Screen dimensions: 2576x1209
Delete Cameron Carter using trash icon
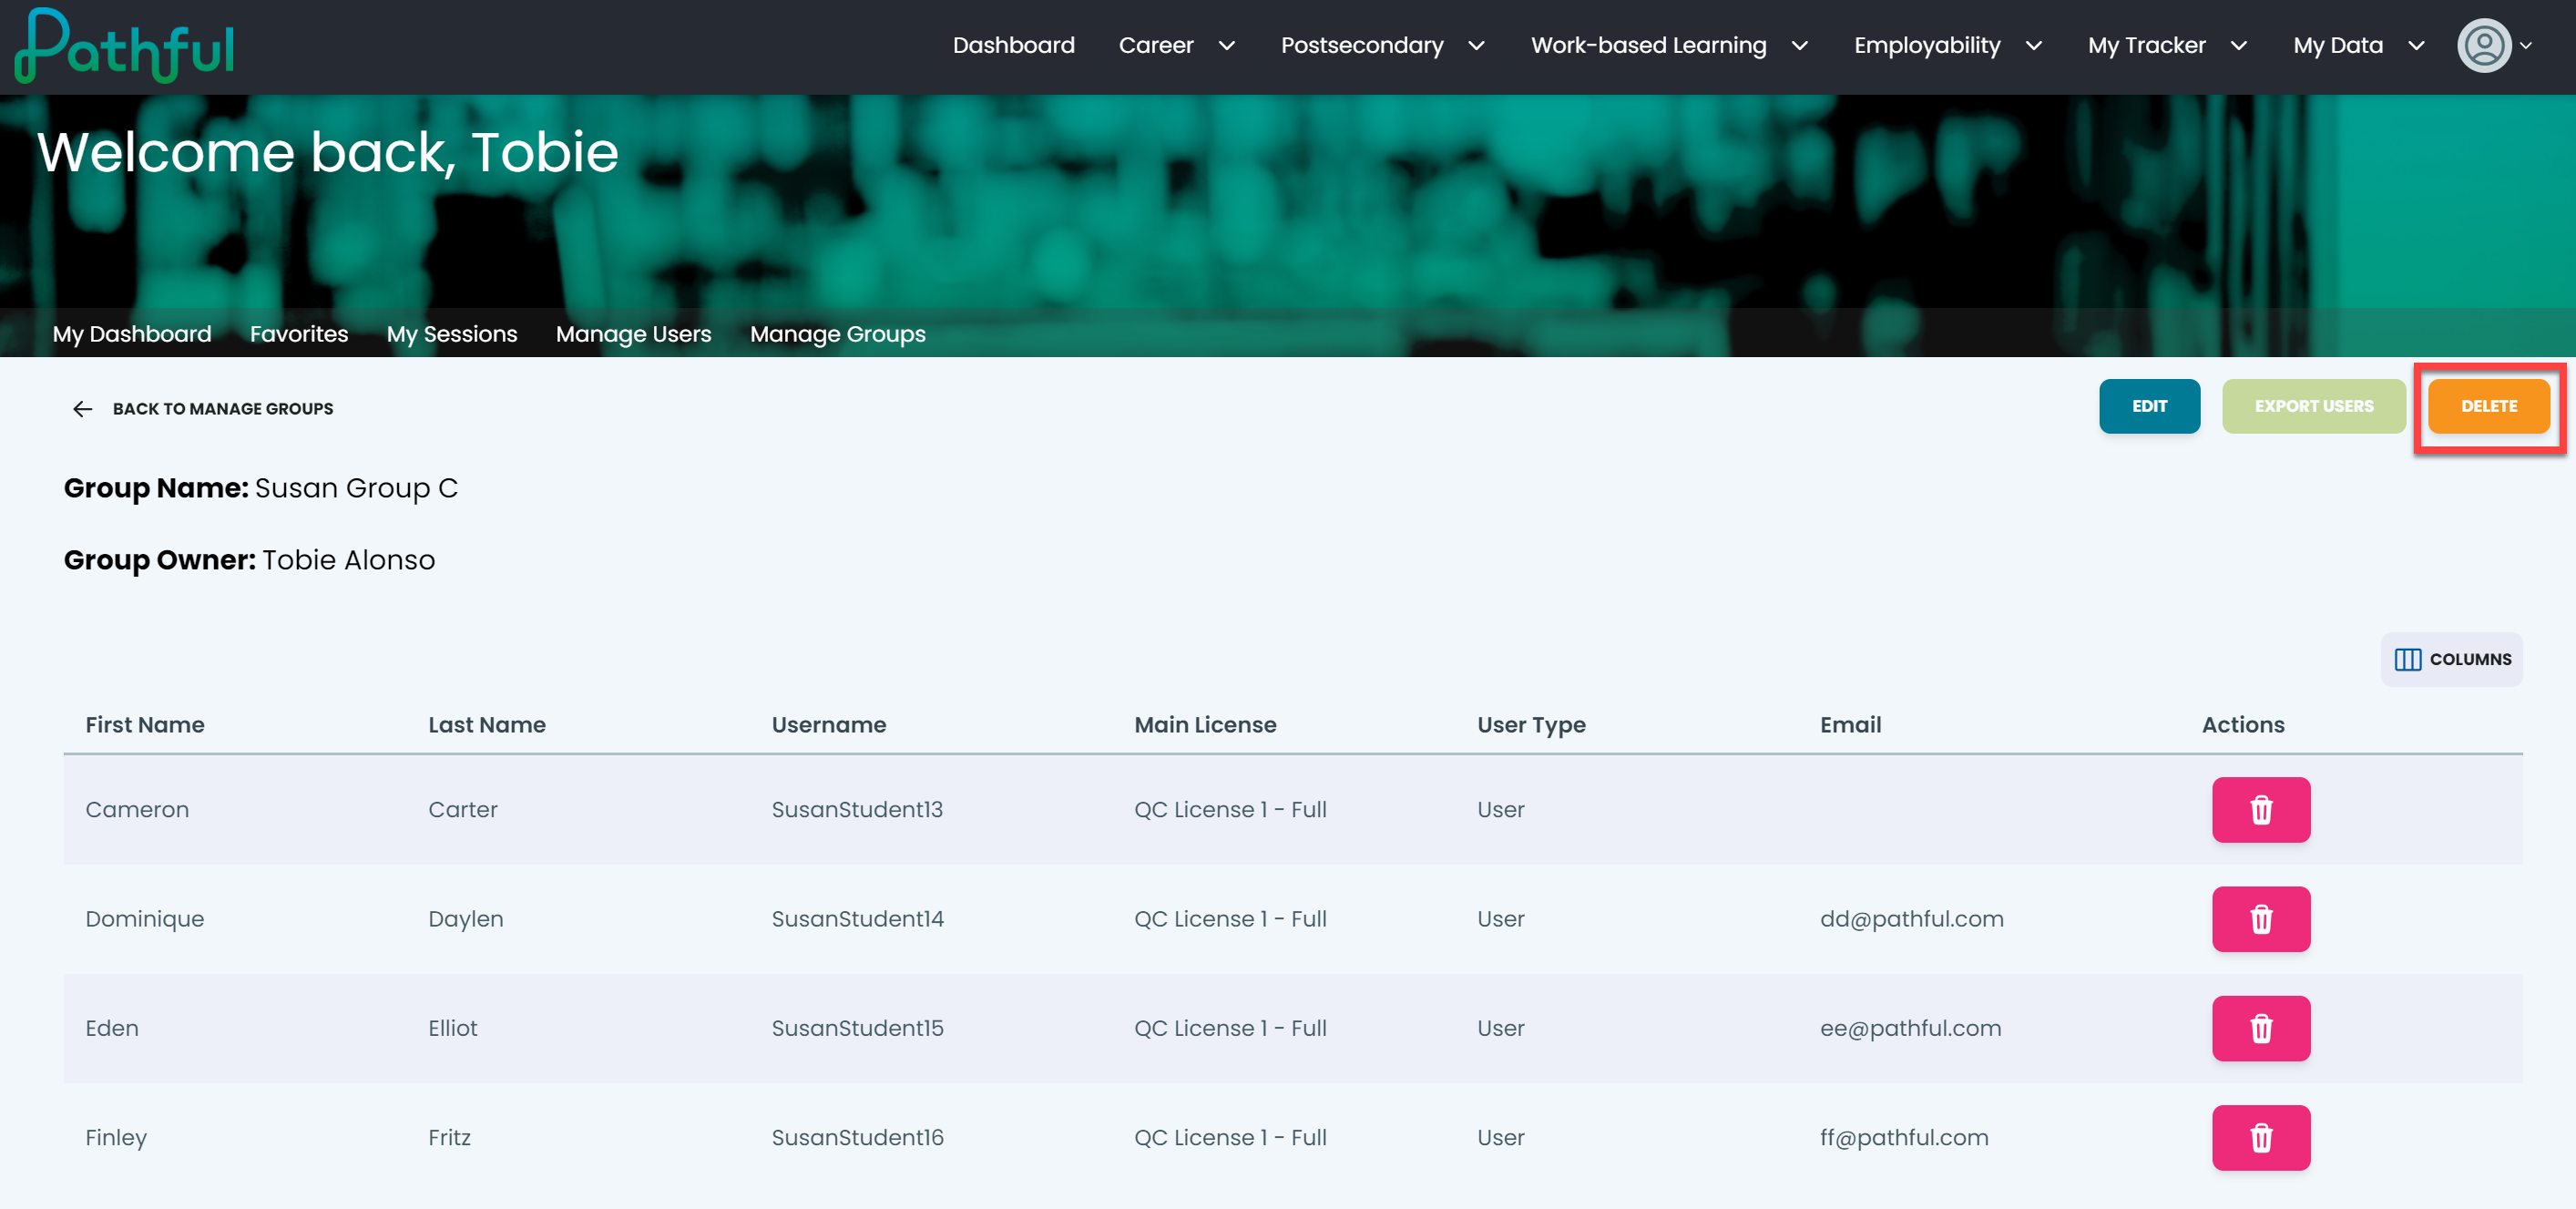click(2260, 809)
